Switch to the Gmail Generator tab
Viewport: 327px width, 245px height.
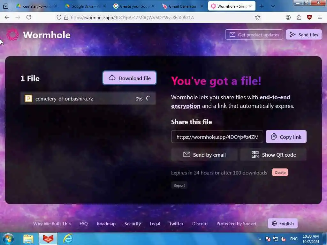[x=183, y=6]
